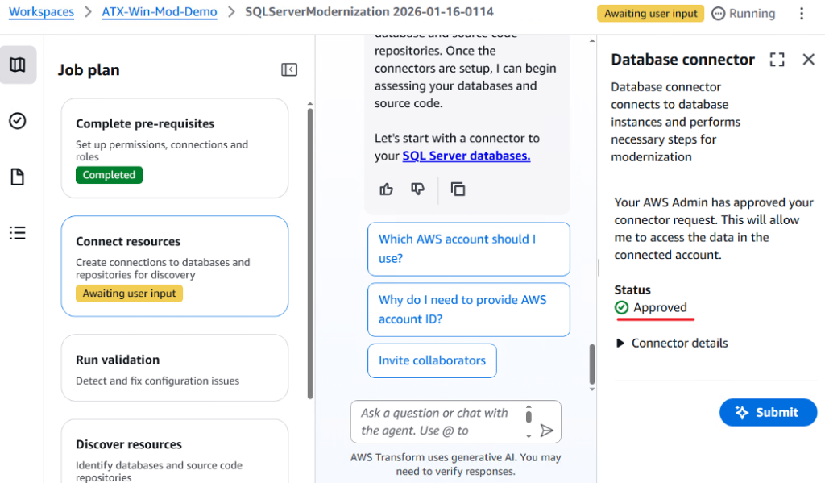Expand Database connector panel to fullscreen
Viewport: 825px width, 483px height.
pyautogui.click(x=777, y=60)
